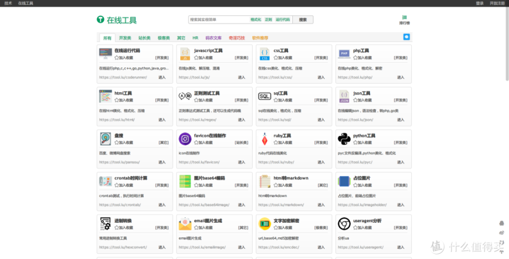The image size is (509, 259).
Task: Select the 正则 search filter option
Action: (268, 20)
